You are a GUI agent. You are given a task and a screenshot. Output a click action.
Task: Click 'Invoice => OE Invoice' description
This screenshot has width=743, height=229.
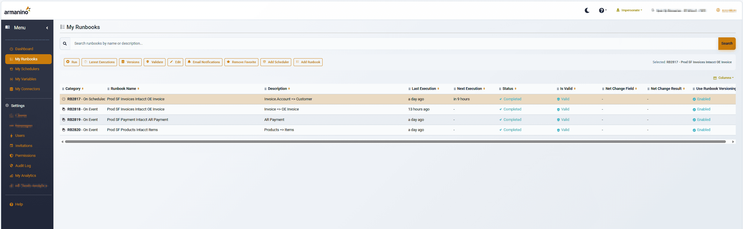(281, 109)
